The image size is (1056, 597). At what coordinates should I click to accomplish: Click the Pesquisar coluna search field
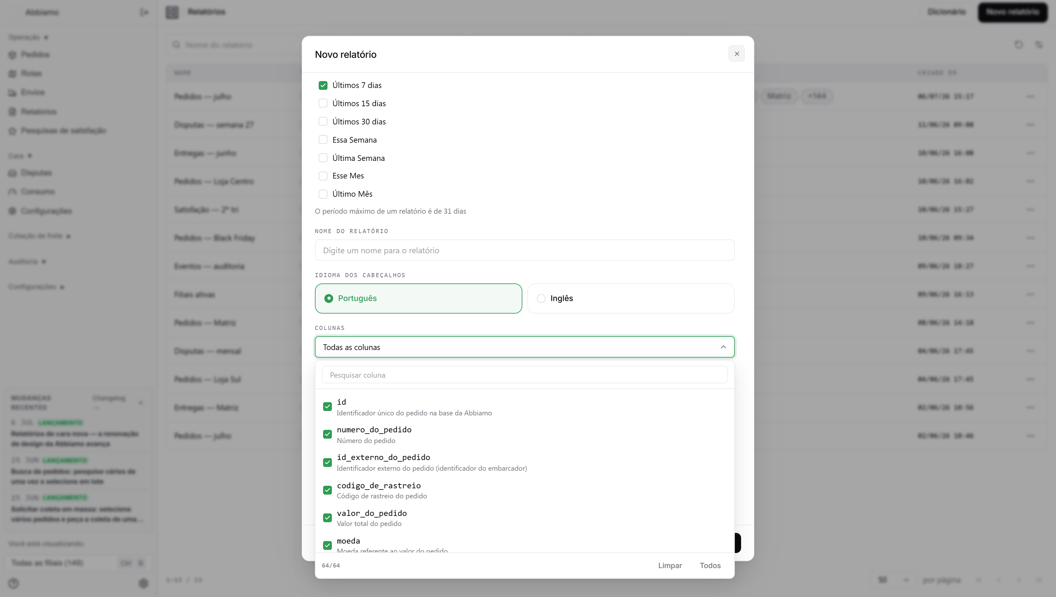click(x=525, y=375)
